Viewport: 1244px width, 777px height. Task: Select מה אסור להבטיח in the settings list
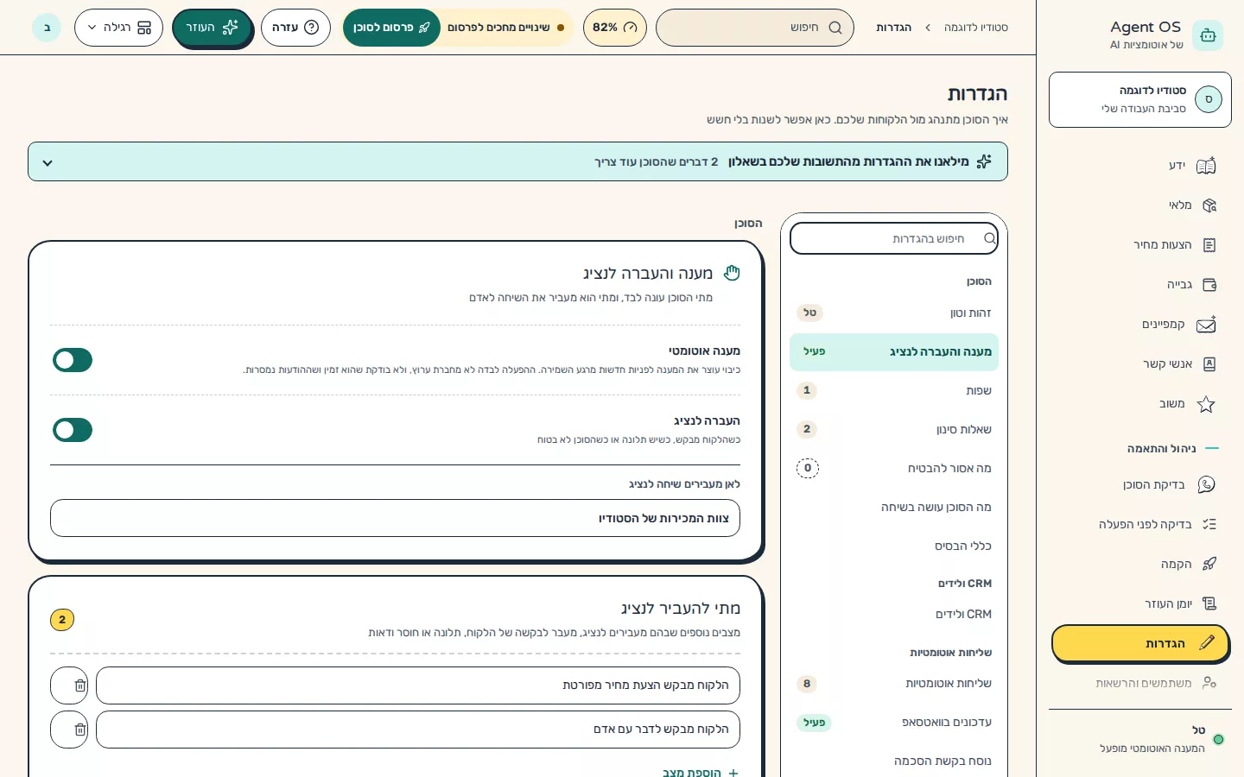pos(894,469)
